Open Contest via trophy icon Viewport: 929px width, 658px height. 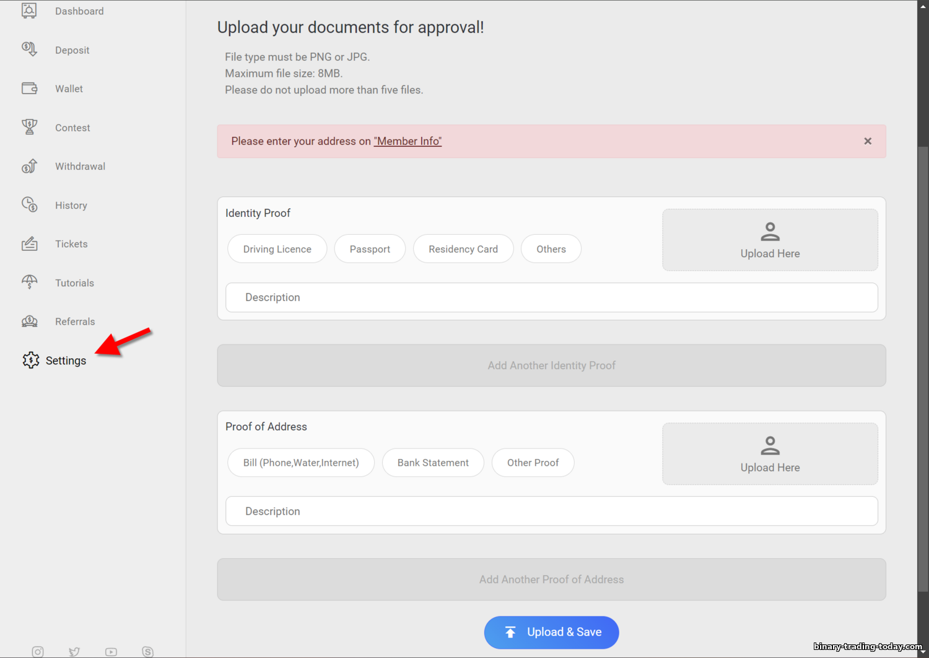point(29,127)
